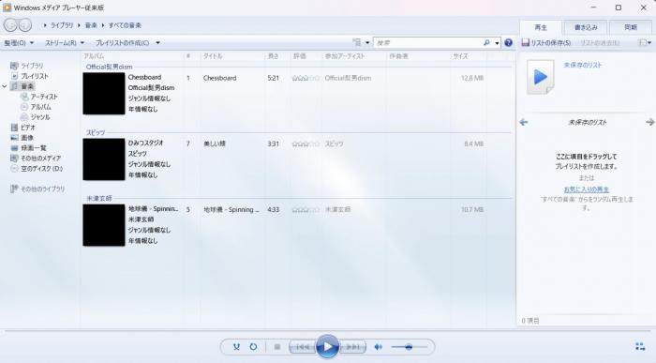The height and width of the screenshot is (363, 656).
Task: Click 音楽 in the breadcrumb path
Action: (x=91, y=25)
